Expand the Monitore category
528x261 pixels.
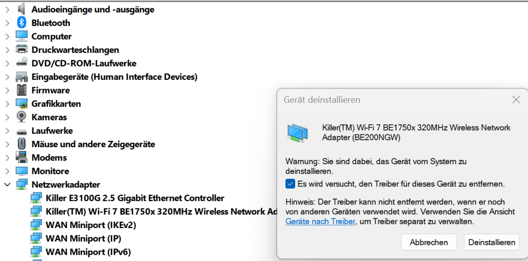7,171
